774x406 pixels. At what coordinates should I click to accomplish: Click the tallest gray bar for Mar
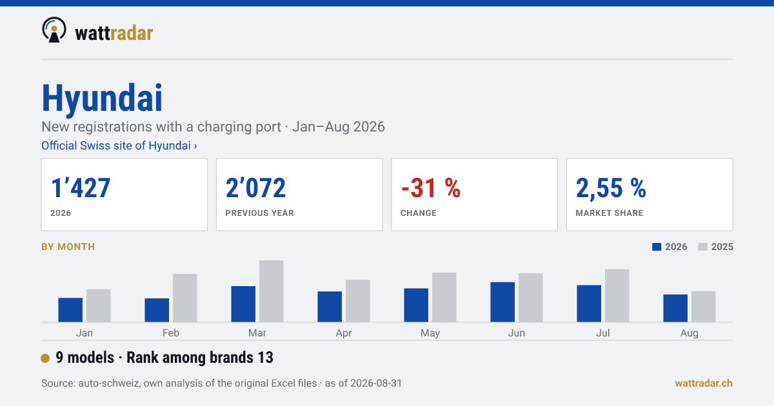(x=272, y=291)
